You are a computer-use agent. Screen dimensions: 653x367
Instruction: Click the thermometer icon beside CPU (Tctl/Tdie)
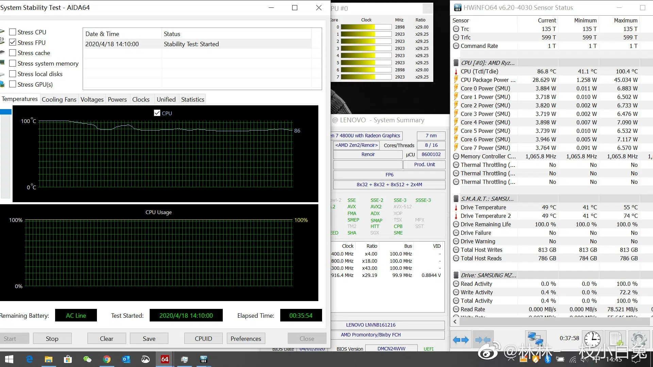click(456, 72)
